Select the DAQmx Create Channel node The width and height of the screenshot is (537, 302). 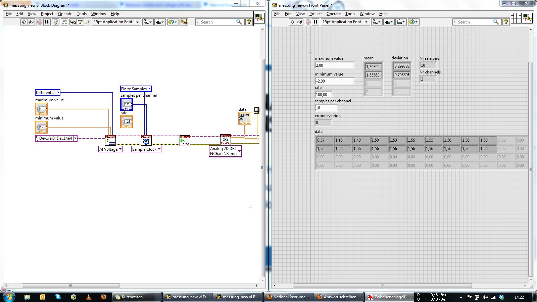point(110,140)
